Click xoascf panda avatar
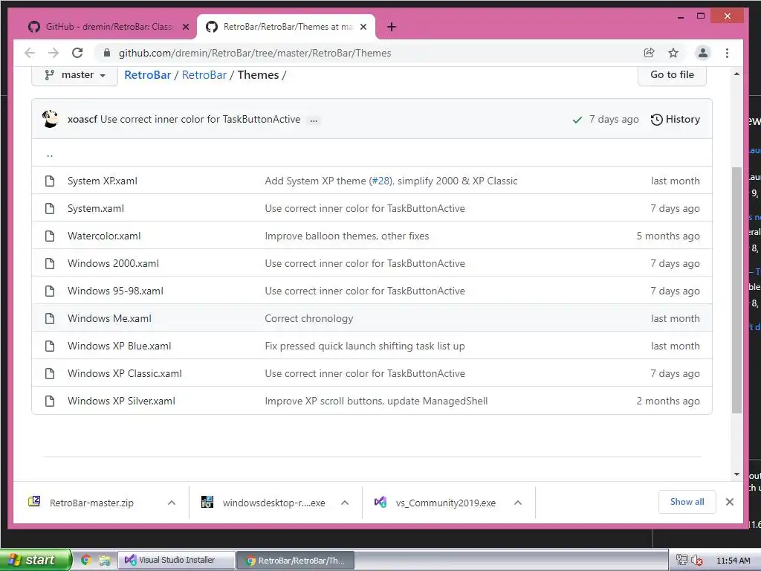This screenshot has width=761, height=571. coord(50,119)
